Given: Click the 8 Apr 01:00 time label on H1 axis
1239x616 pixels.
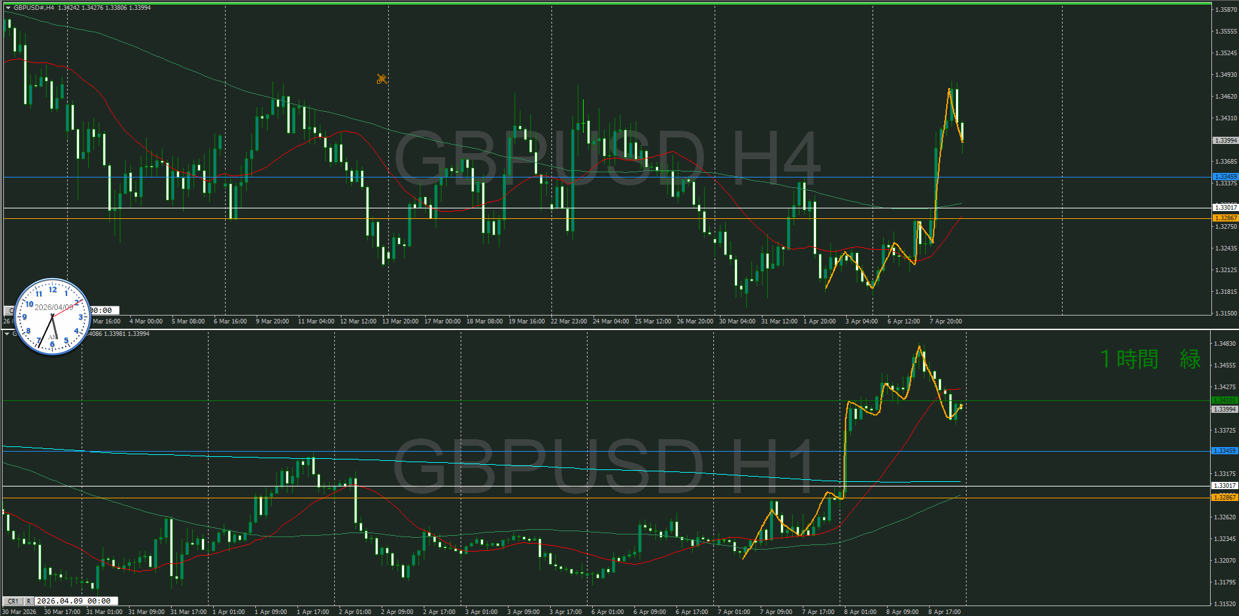Looking at the screenshot, I should point(860,612).
